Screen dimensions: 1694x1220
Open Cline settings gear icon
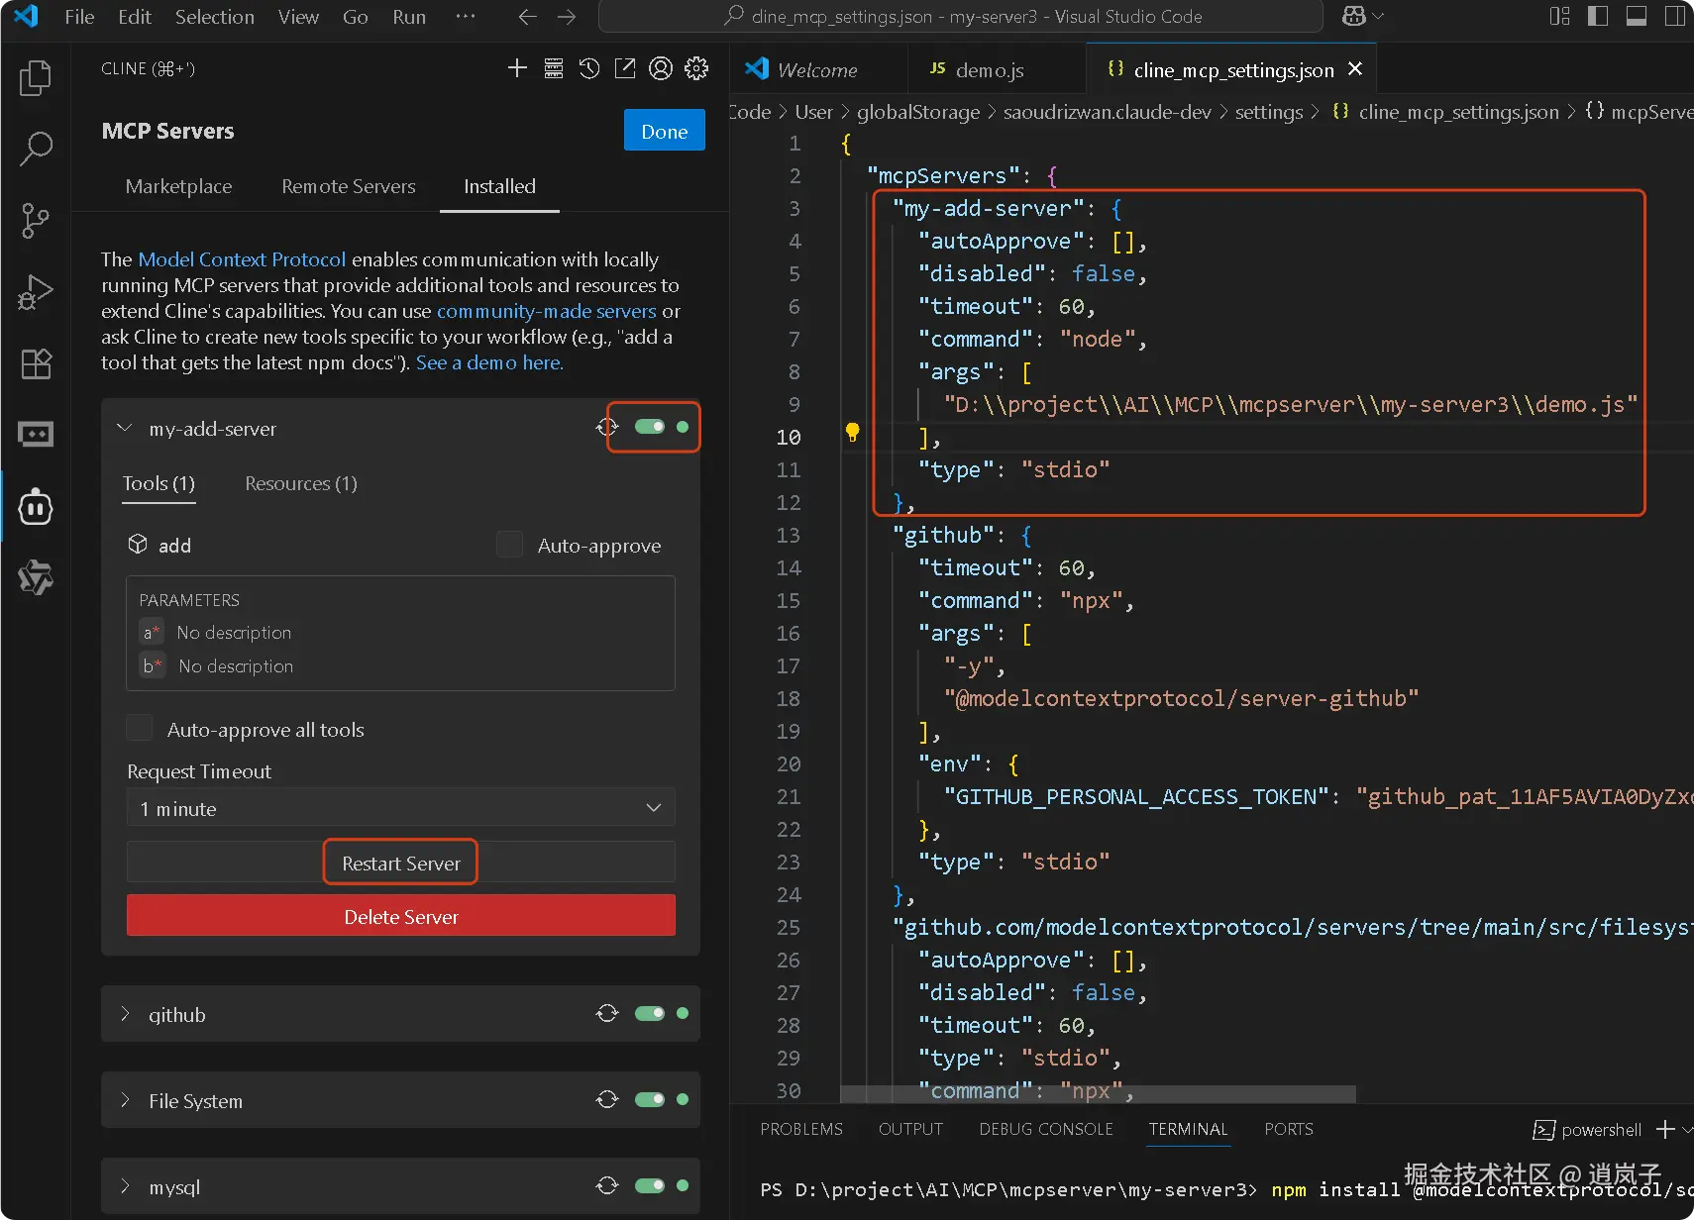point(697,68)
